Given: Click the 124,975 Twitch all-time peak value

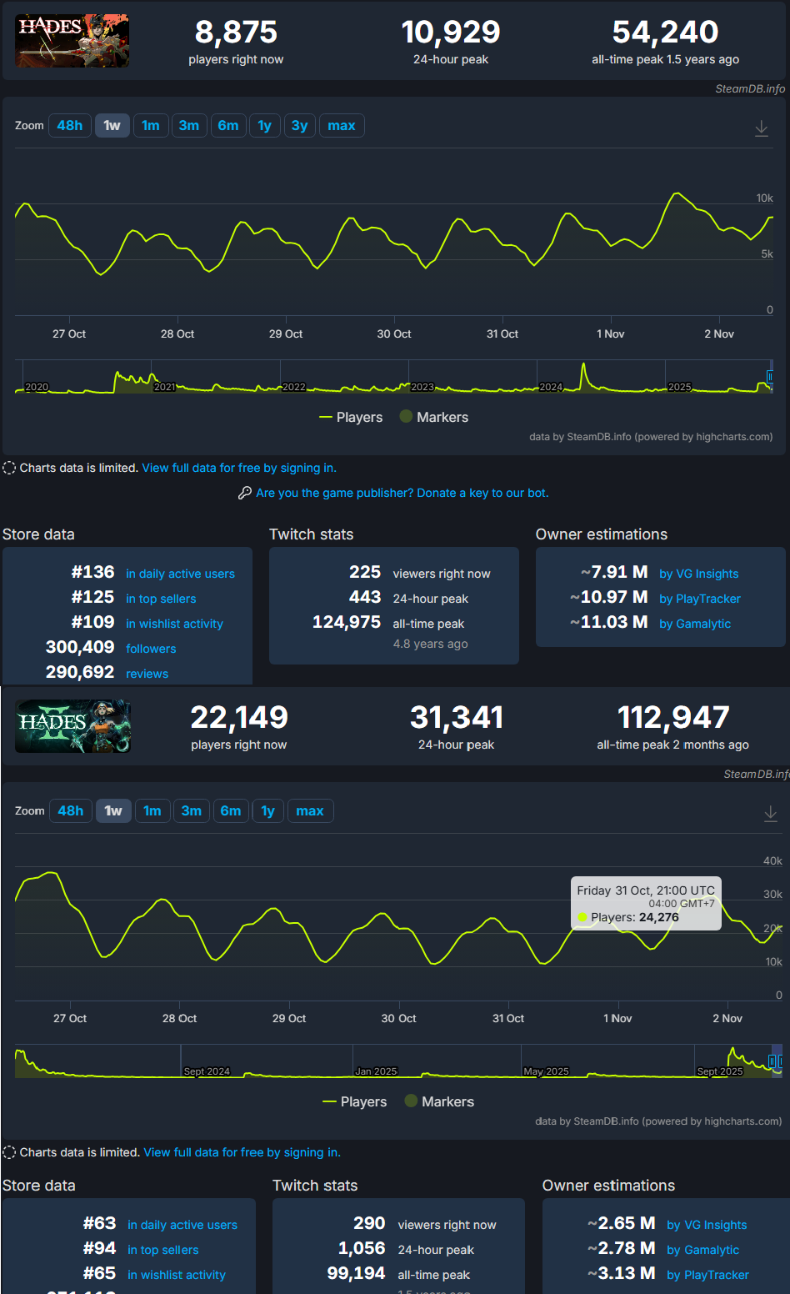Looking at the screenshot, I should click(x=347, y=623).
